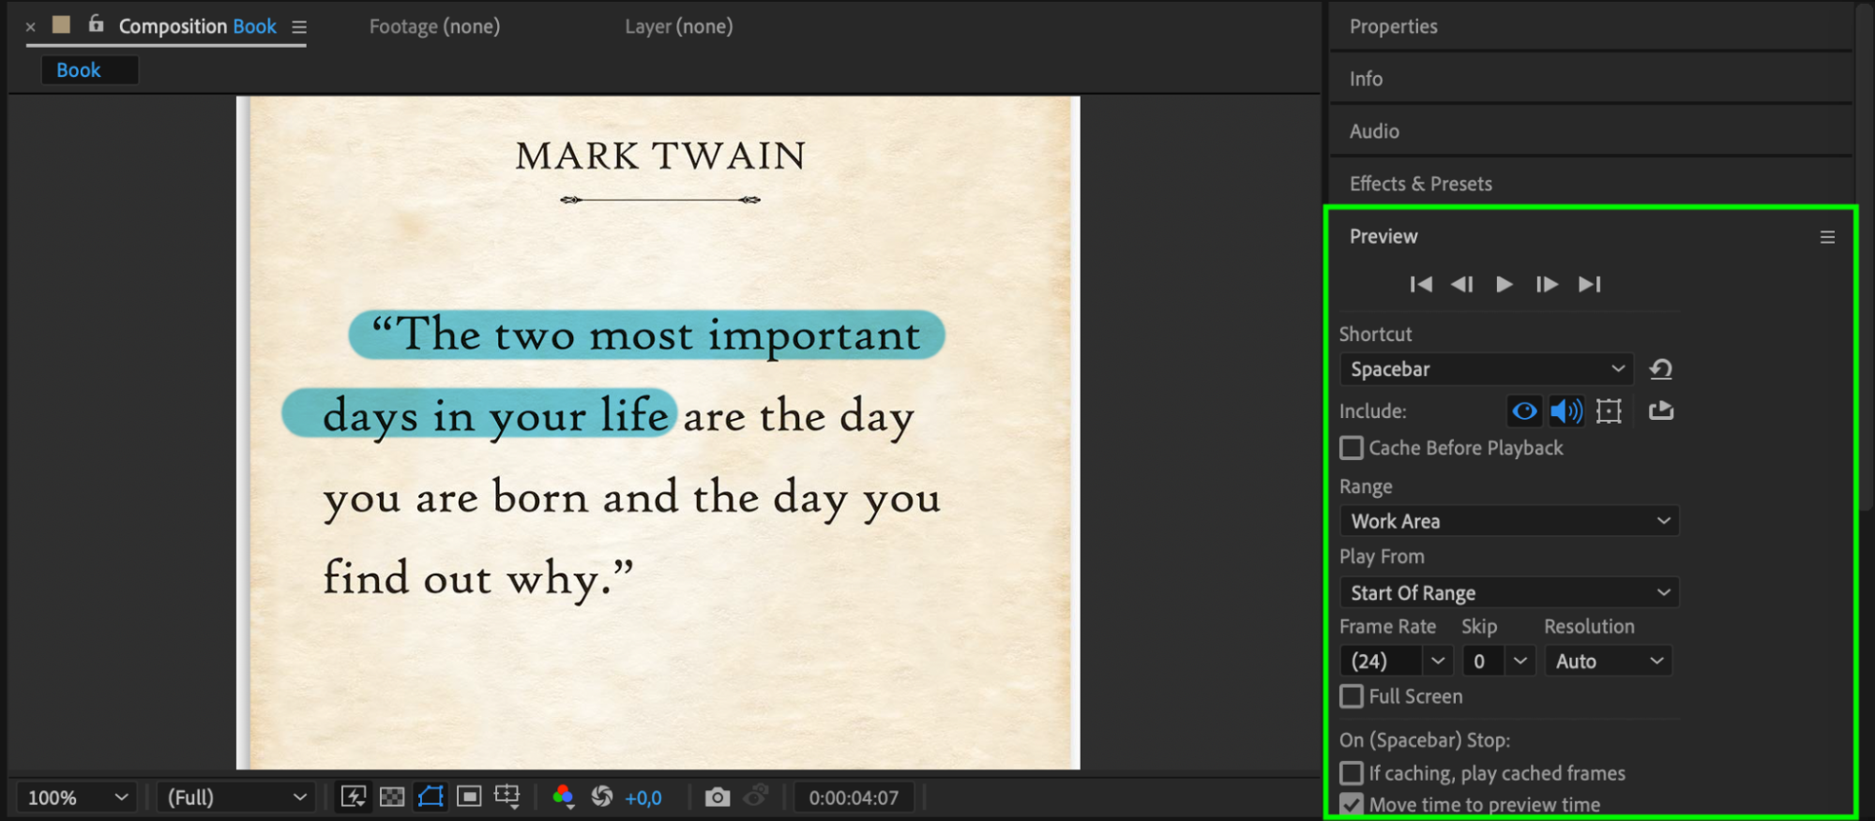Screen dimensions: 1875x821
Task: Open the Preview panel menu
Action: point(1827,237)
